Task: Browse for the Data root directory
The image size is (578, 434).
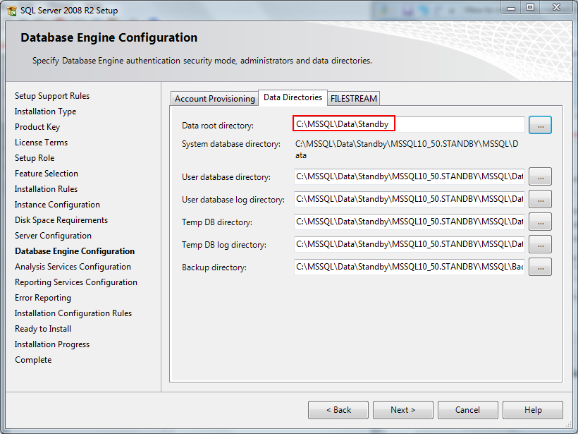Action: [x=540, y=125]
